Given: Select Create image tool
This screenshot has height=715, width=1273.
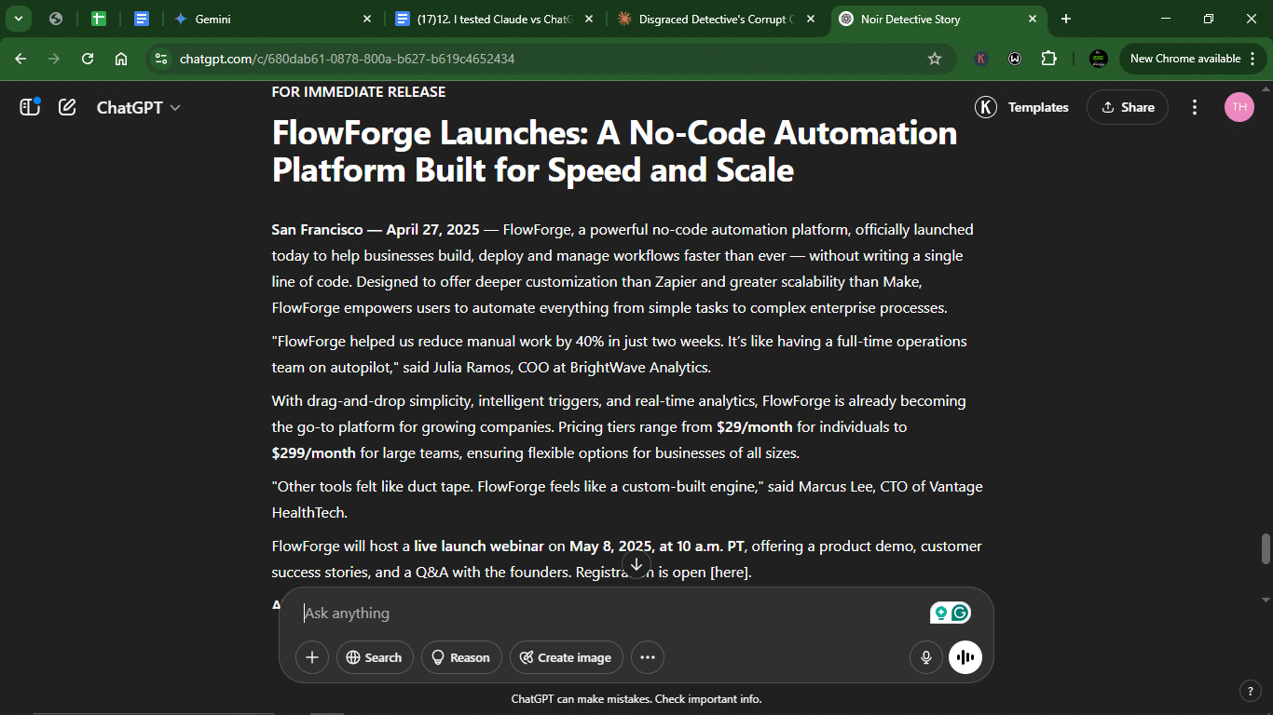Looking at the screenshot, I should [566, 657].
